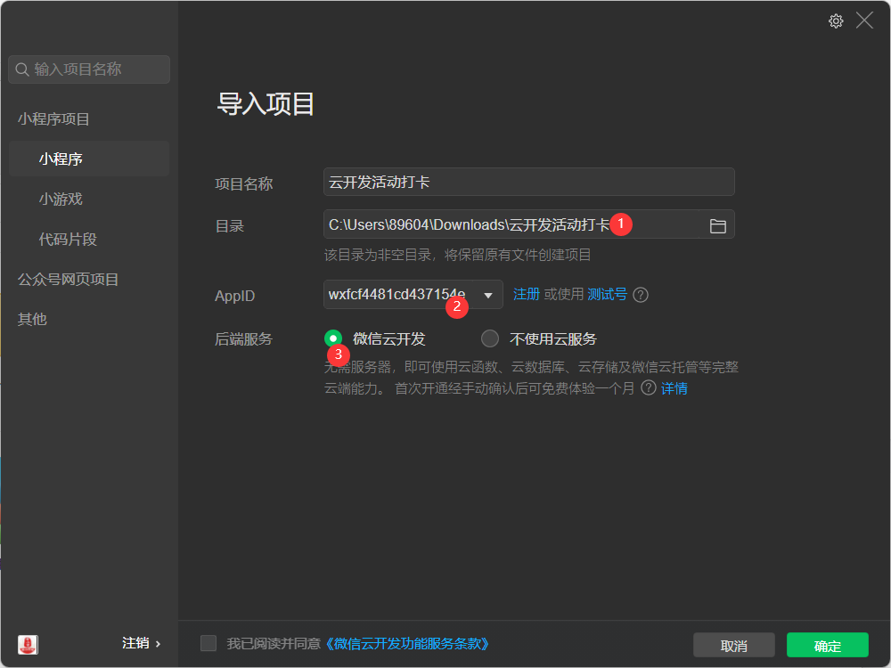Close the import project window
The image size is (891, 668).
[864, 20]
